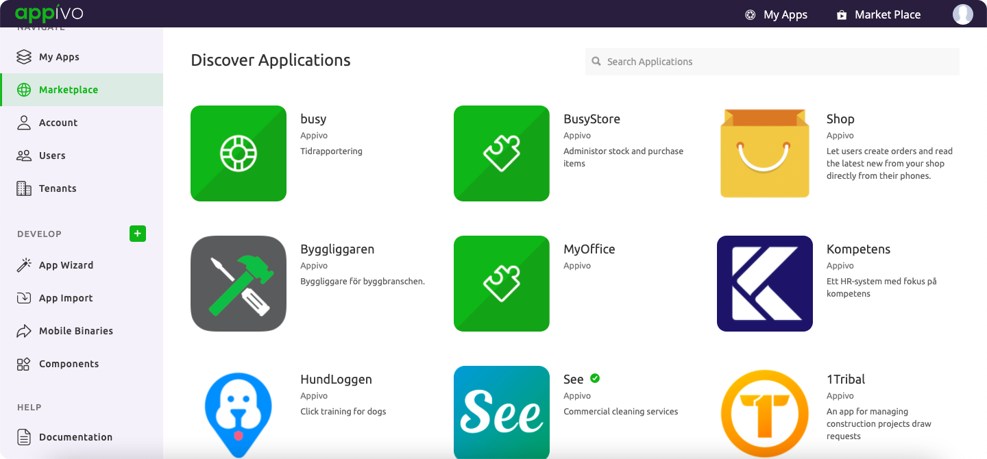
Task: Click the Mobile Binaries icon
Action: (25, 330)
